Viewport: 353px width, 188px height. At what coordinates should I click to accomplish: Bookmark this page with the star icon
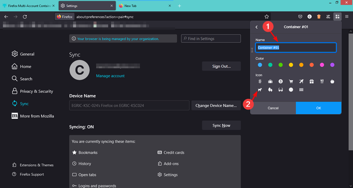(266, 17)
